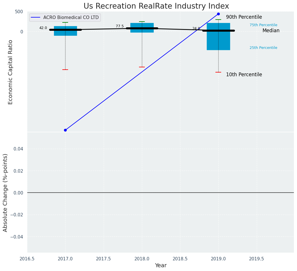Click the 10th Percentile annotation

click(244, 75)
